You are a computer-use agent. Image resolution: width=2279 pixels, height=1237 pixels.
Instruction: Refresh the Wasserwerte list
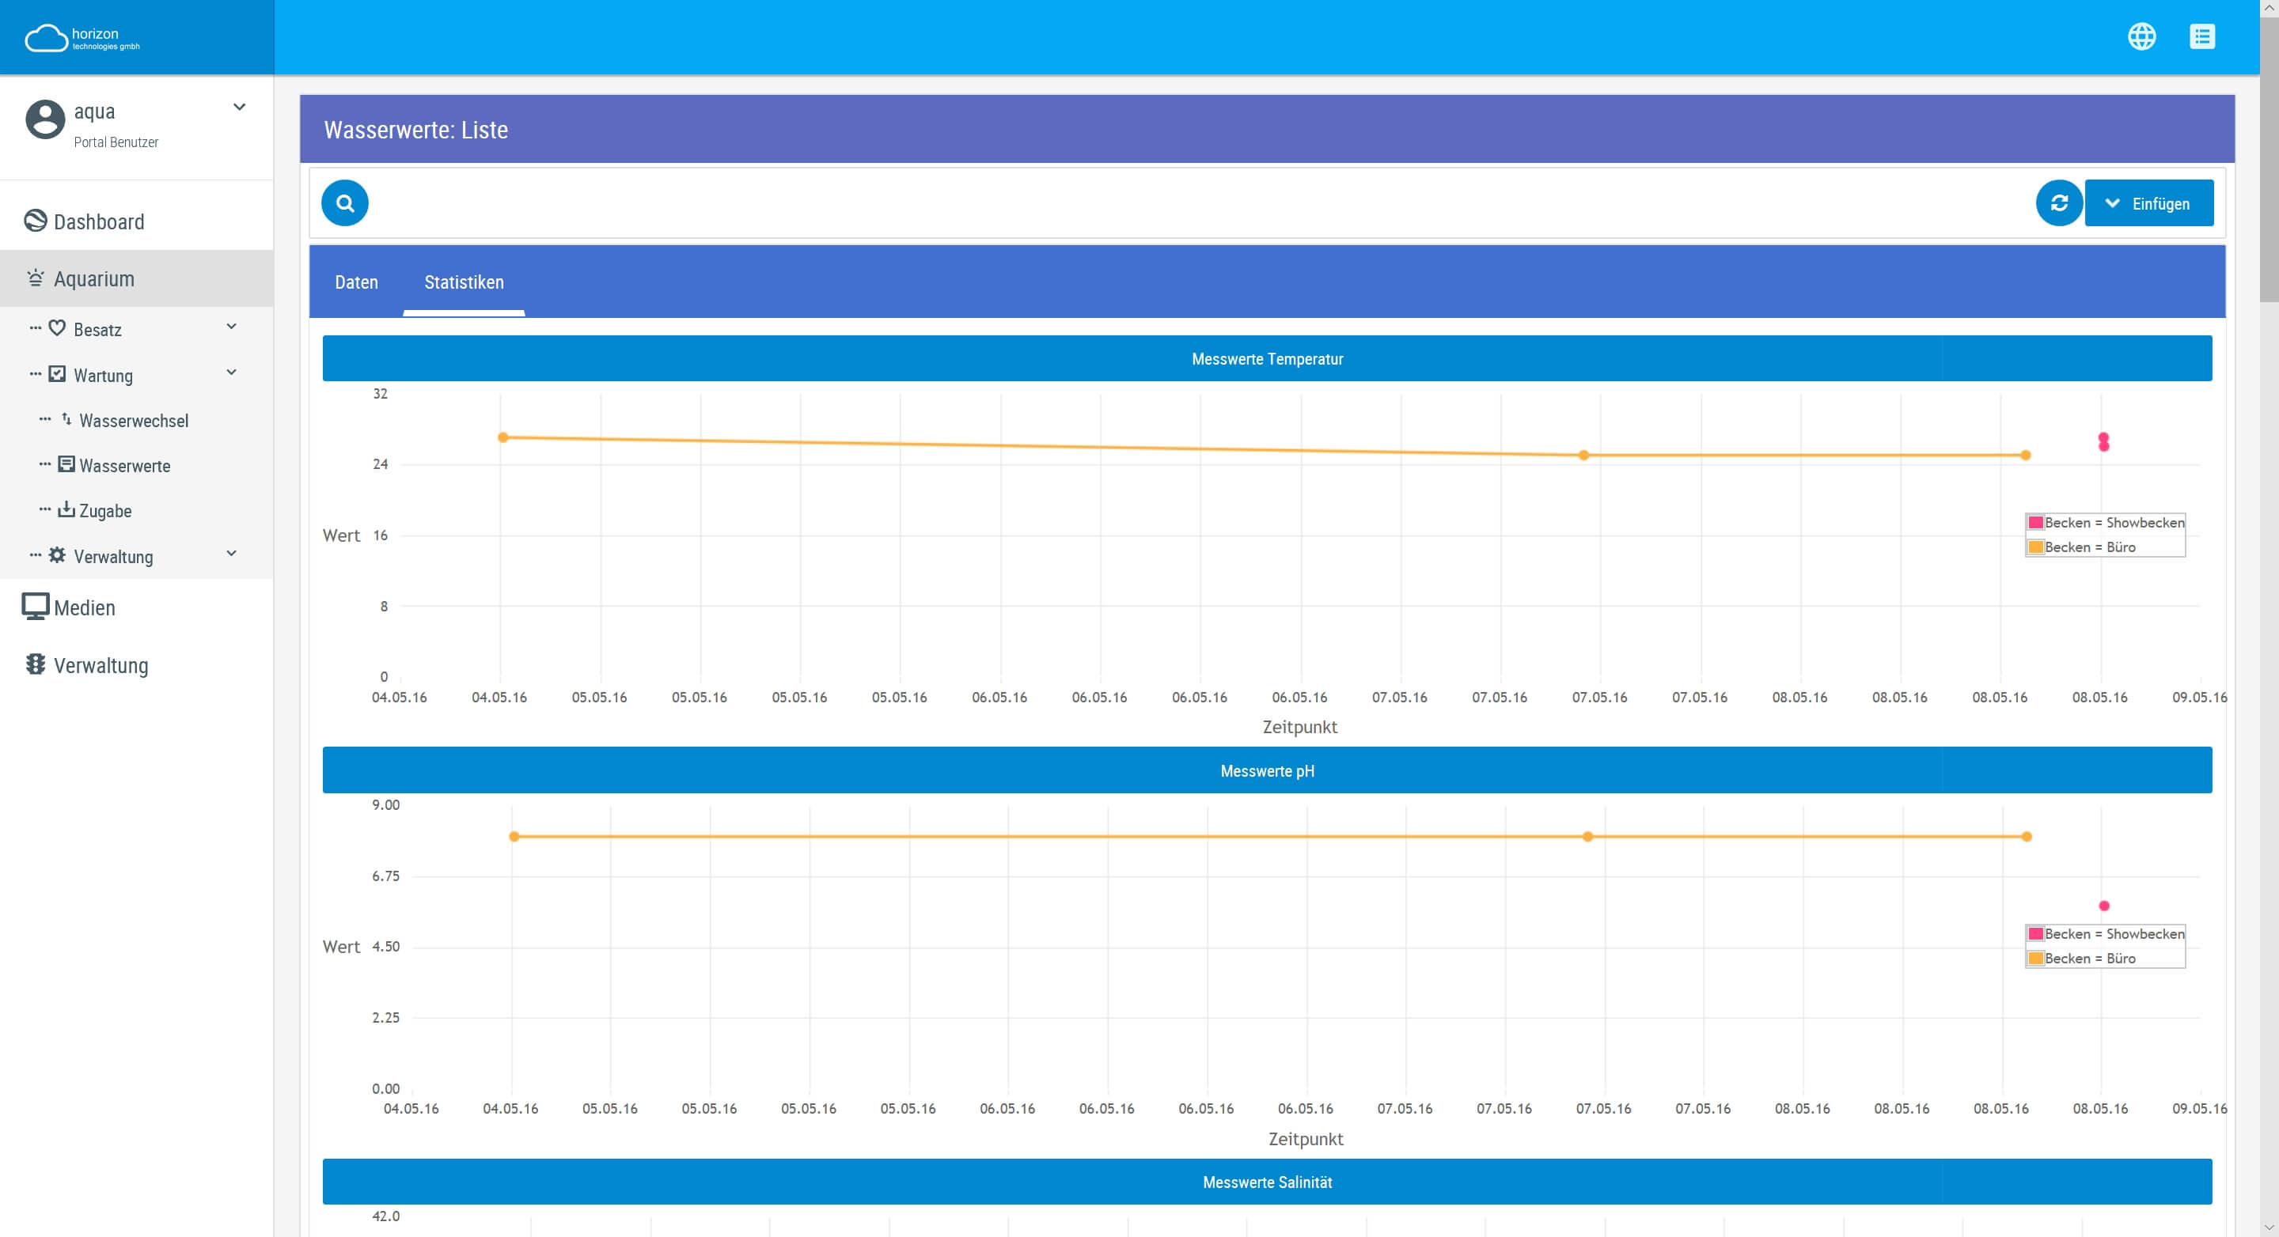[2061, 202]
